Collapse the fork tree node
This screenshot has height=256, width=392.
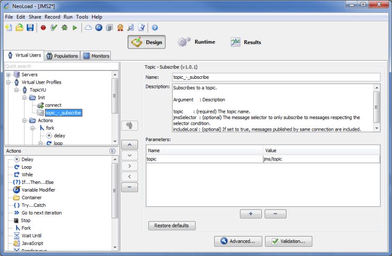tap(32, 128)
